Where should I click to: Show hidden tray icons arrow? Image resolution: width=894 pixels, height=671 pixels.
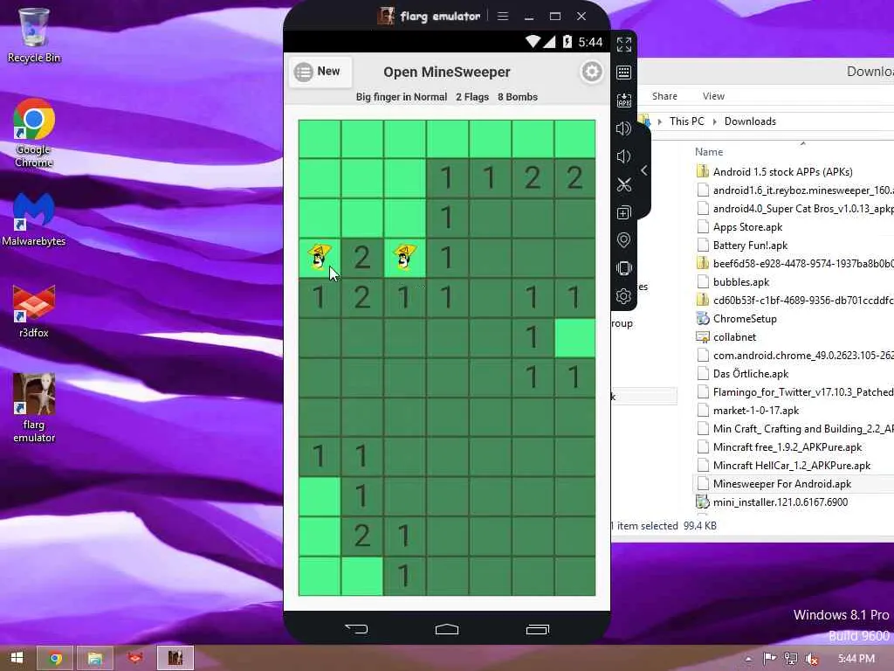(x=748, y=659)
